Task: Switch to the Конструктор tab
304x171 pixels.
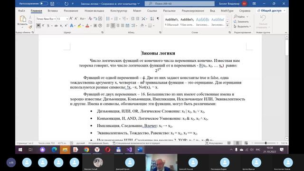Action: click(119, 10)
